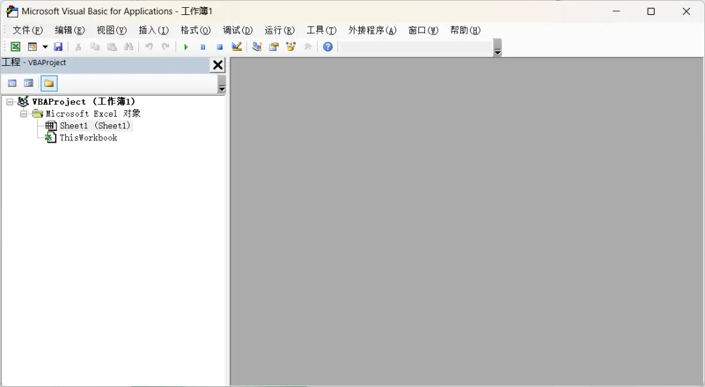Open the 外接程序(A) menu
The width and height of the screenshot is (705, 387).
[372, 30]
